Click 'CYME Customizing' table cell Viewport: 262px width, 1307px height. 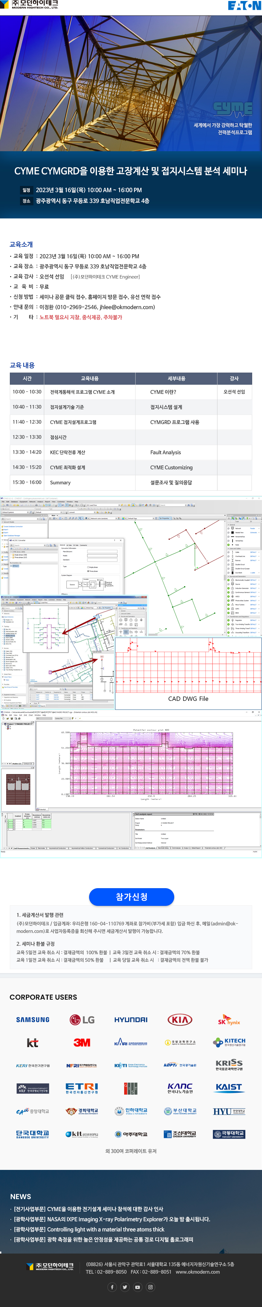click(171, 467)
